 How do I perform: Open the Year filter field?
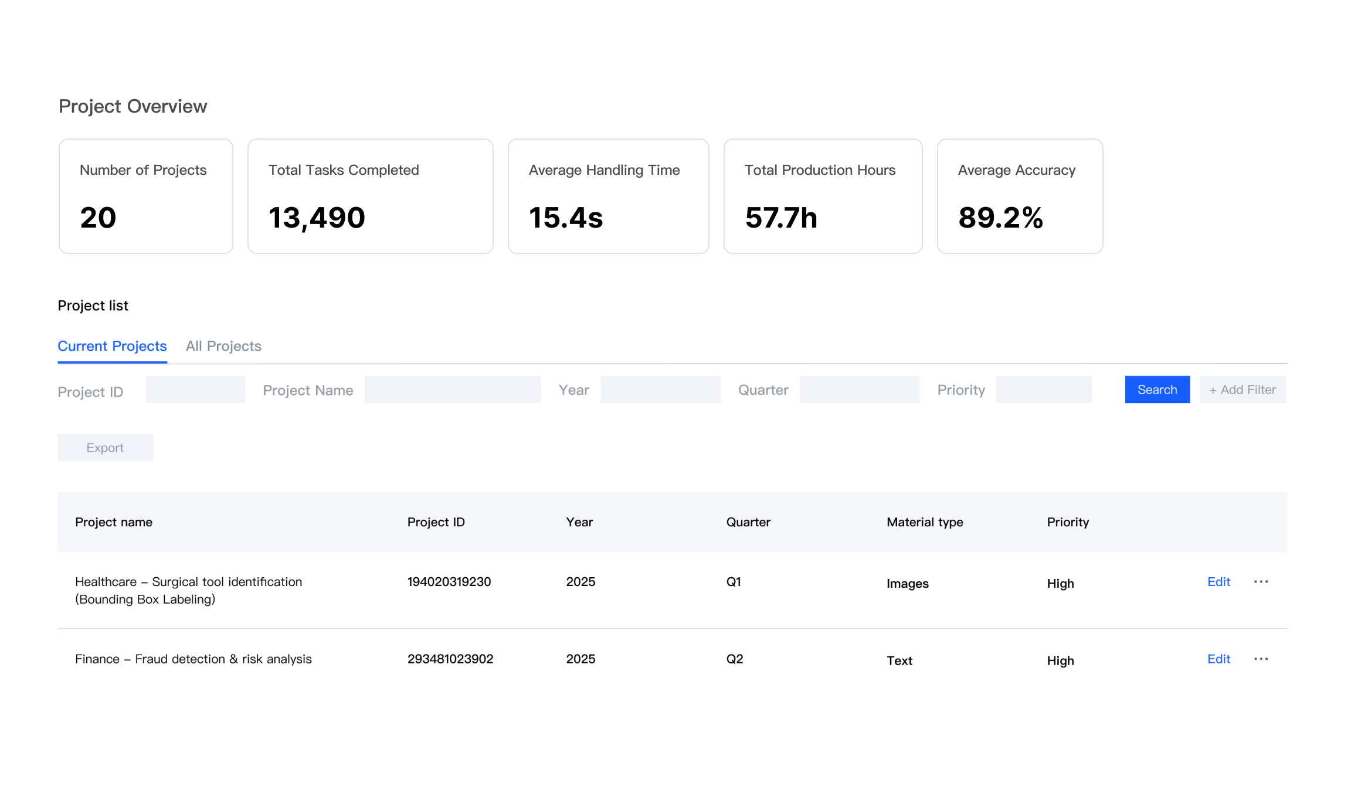(x=660, y=389)
